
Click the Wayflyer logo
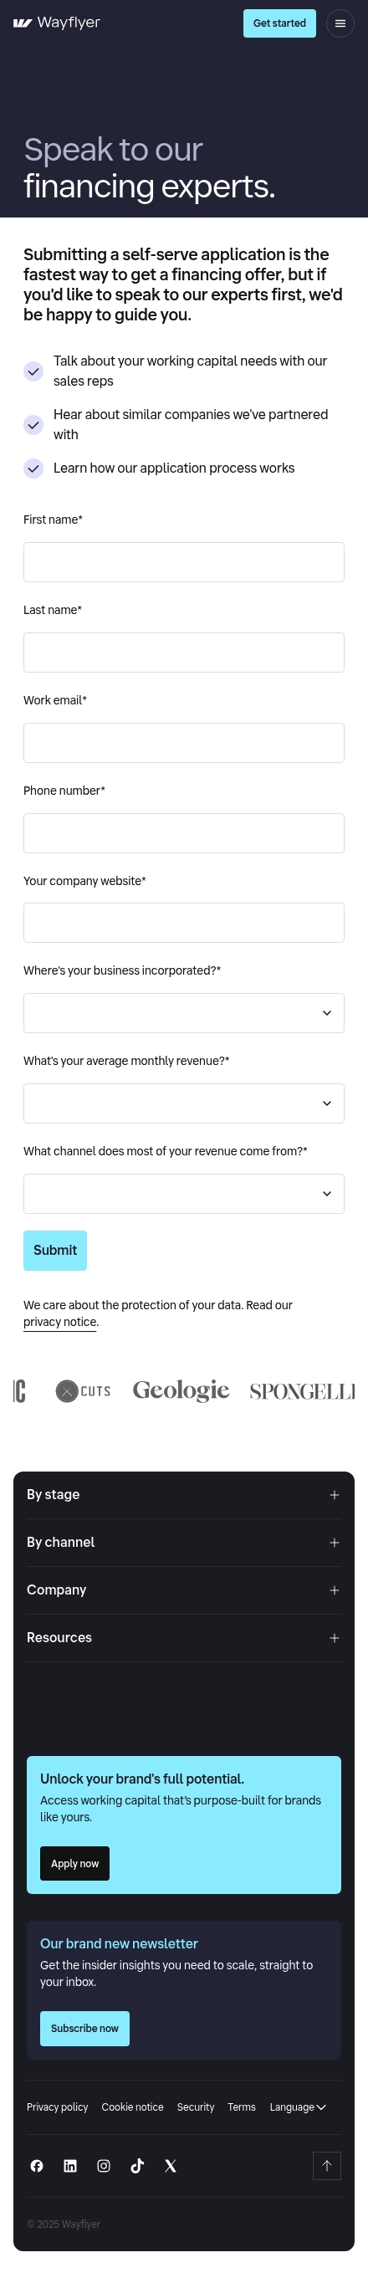pyautogui.click(x=57, y=23)
